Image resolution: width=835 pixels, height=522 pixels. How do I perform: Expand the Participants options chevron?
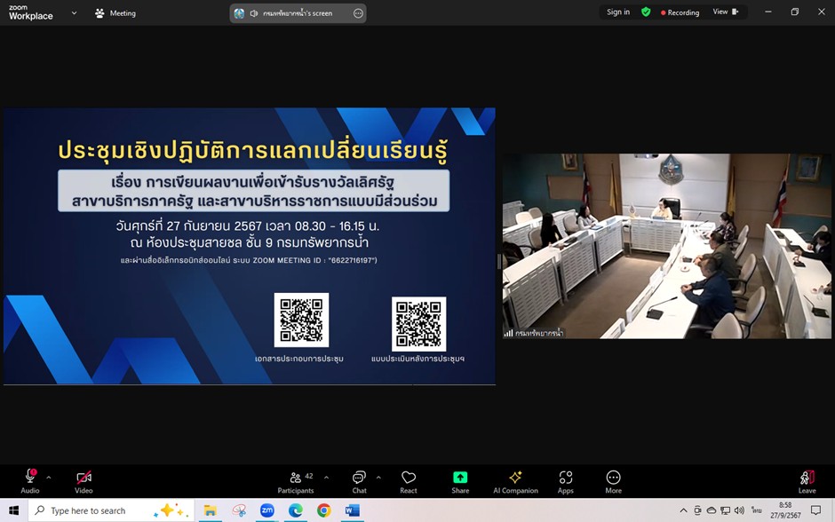pyautogui.click(x=326, y=477)
